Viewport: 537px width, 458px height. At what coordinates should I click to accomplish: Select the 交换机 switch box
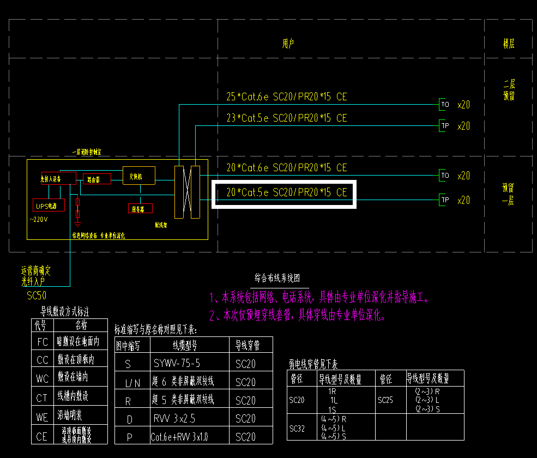(138, 176)
